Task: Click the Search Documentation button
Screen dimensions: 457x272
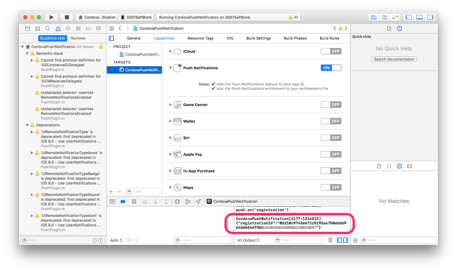Action: pyautogui.click(x=394, y=59)
